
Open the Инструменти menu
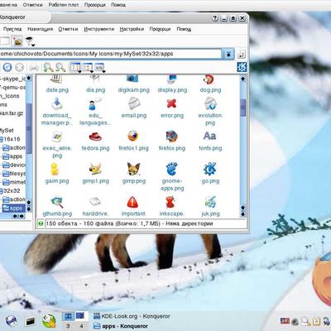(x=99, y=29)
